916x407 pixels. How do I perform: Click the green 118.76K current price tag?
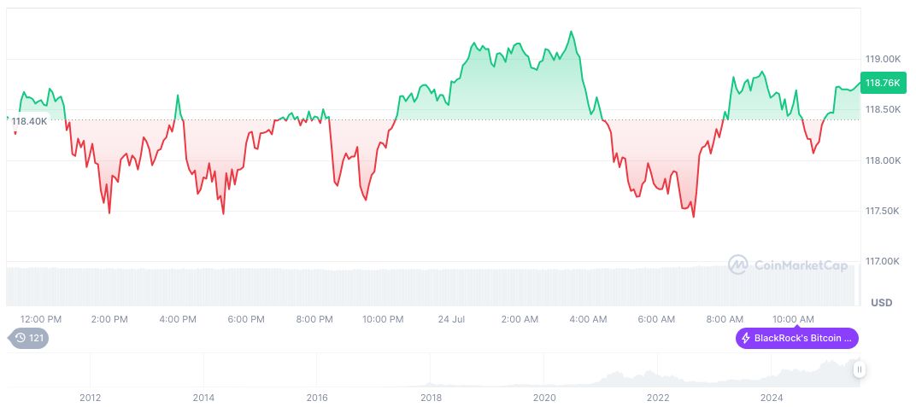(x=882, y=83)
